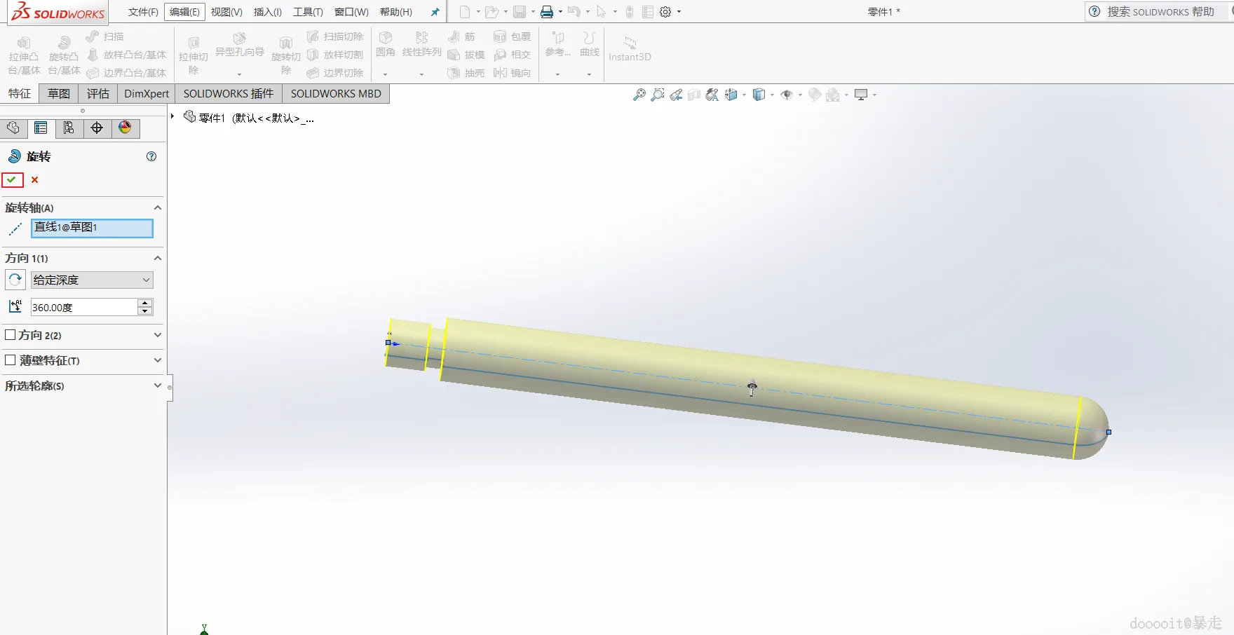Open the 文件(F) menu
1234x635 pixels.
143,12
